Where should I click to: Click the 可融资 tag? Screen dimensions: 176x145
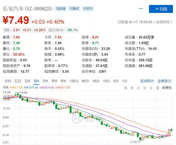tap(74, 9)
